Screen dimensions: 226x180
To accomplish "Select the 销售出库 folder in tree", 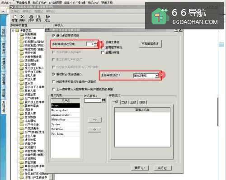I will tap(30, 95).
